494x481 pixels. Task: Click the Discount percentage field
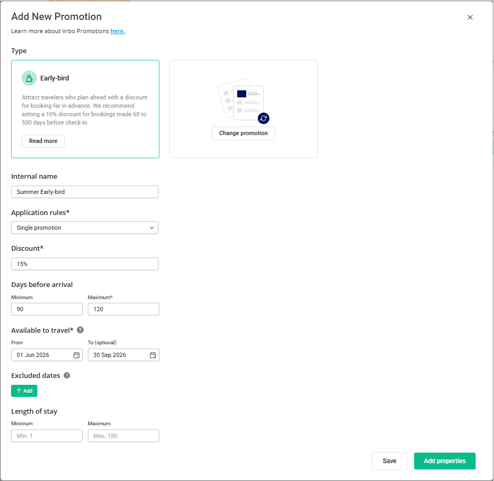pyautogui.click(x=84, y=264)
